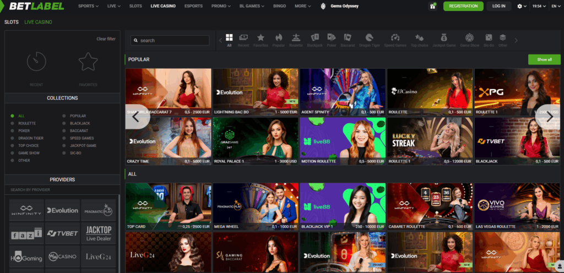Switch to the LIVE CASINO sub-tab

click(38, 22)
